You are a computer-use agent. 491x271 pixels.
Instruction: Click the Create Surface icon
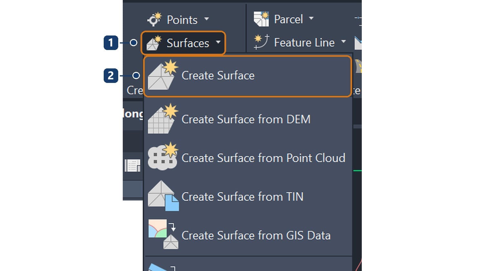coord(163,75)
